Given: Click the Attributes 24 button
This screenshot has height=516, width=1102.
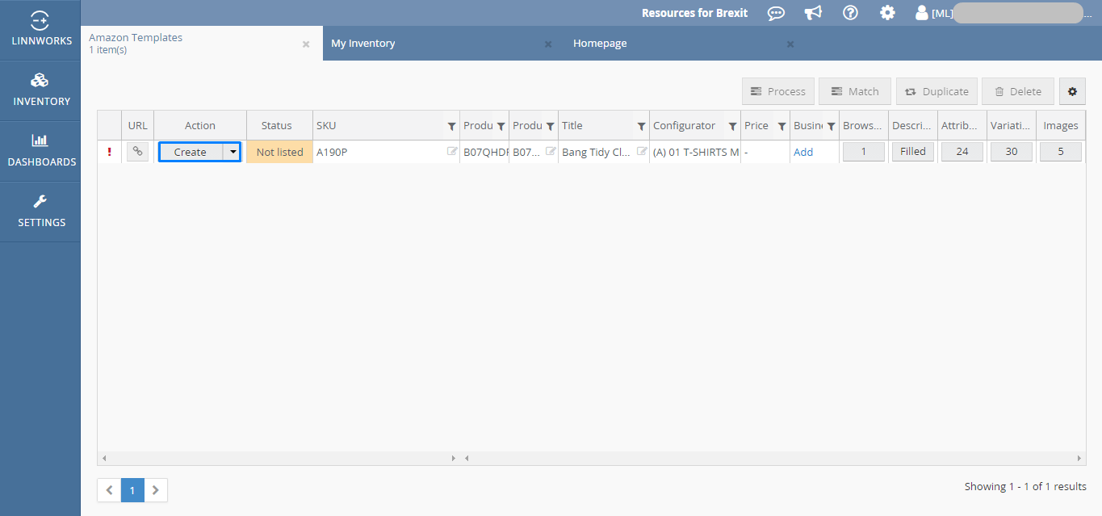Looking at the screenshot, I should coord(962,152).
